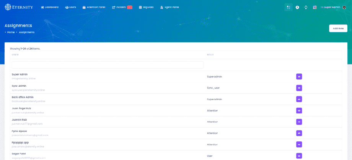Expand the Hi, Super Admin user menu
Image resolution: width=352 pixels, height=160 pixels.
[330, 7]
